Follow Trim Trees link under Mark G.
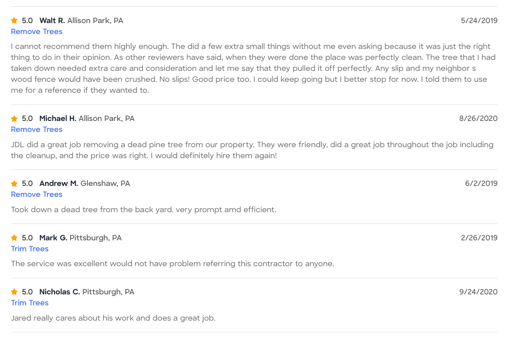The image size is (507, 339). click(30, 249)
